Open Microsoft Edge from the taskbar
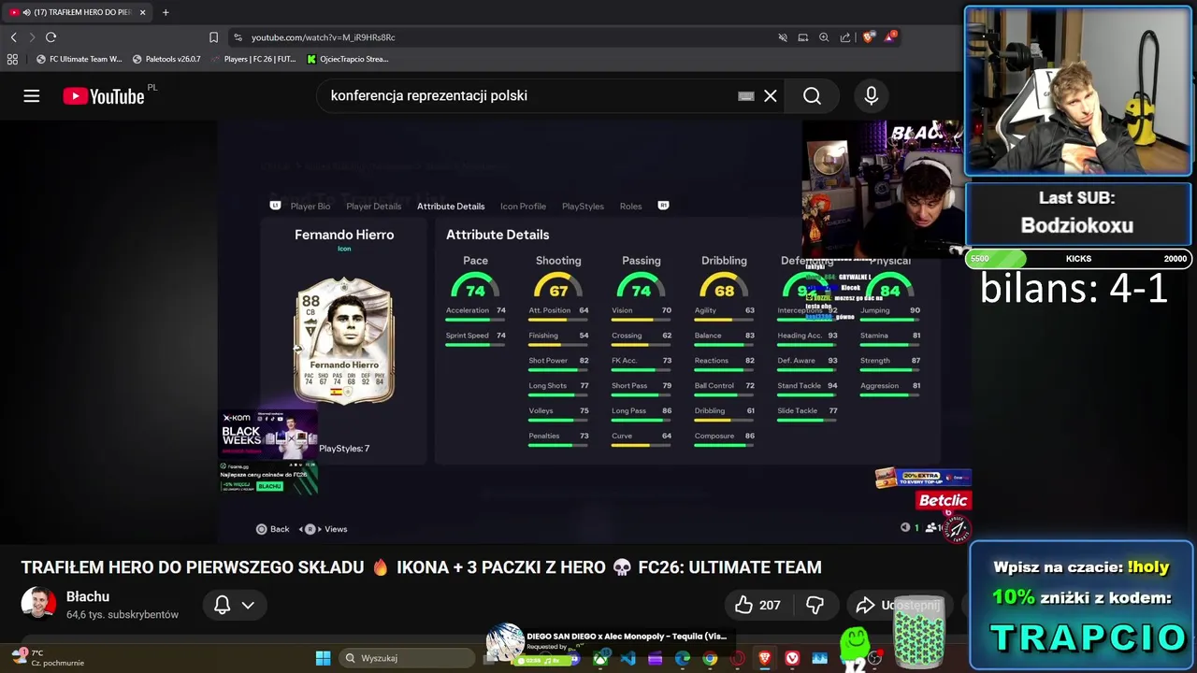The width and height of the screenshot is (1197, 673). [x=683, y=659]
